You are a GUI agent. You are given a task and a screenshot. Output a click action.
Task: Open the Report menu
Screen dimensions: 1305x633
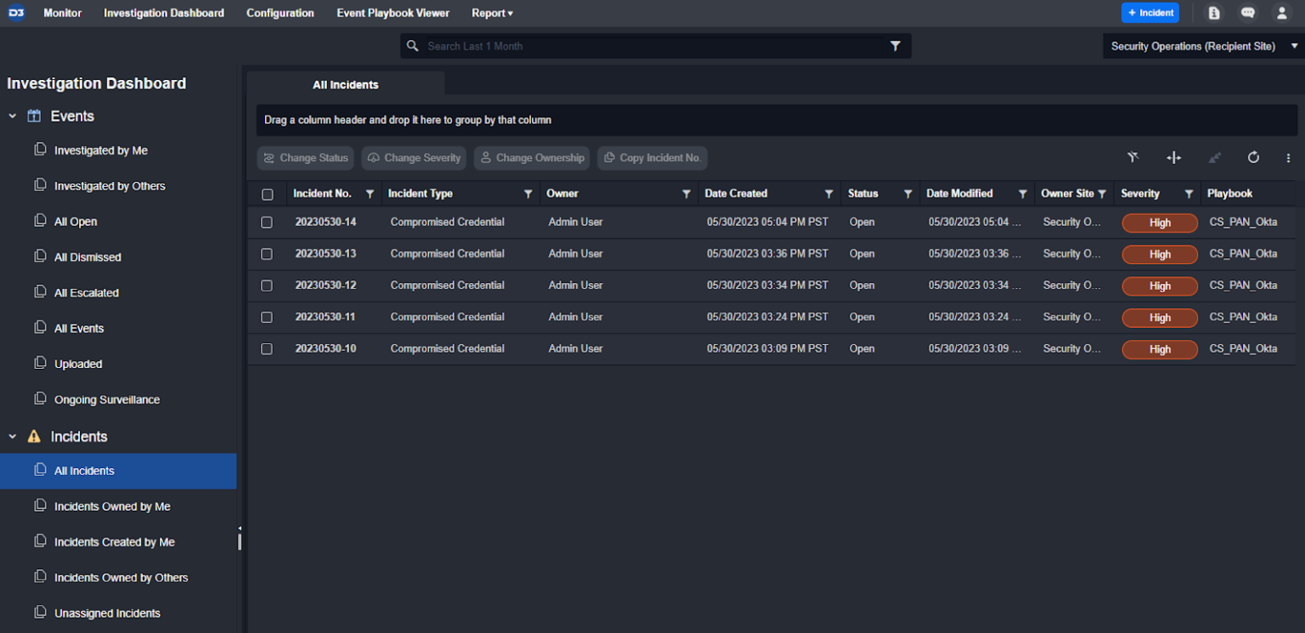click(492, 13)
